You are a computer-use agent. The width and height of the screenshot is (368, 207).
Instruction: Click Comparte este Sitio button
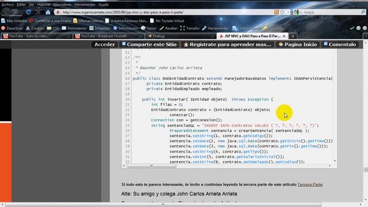tap(149, 44)
